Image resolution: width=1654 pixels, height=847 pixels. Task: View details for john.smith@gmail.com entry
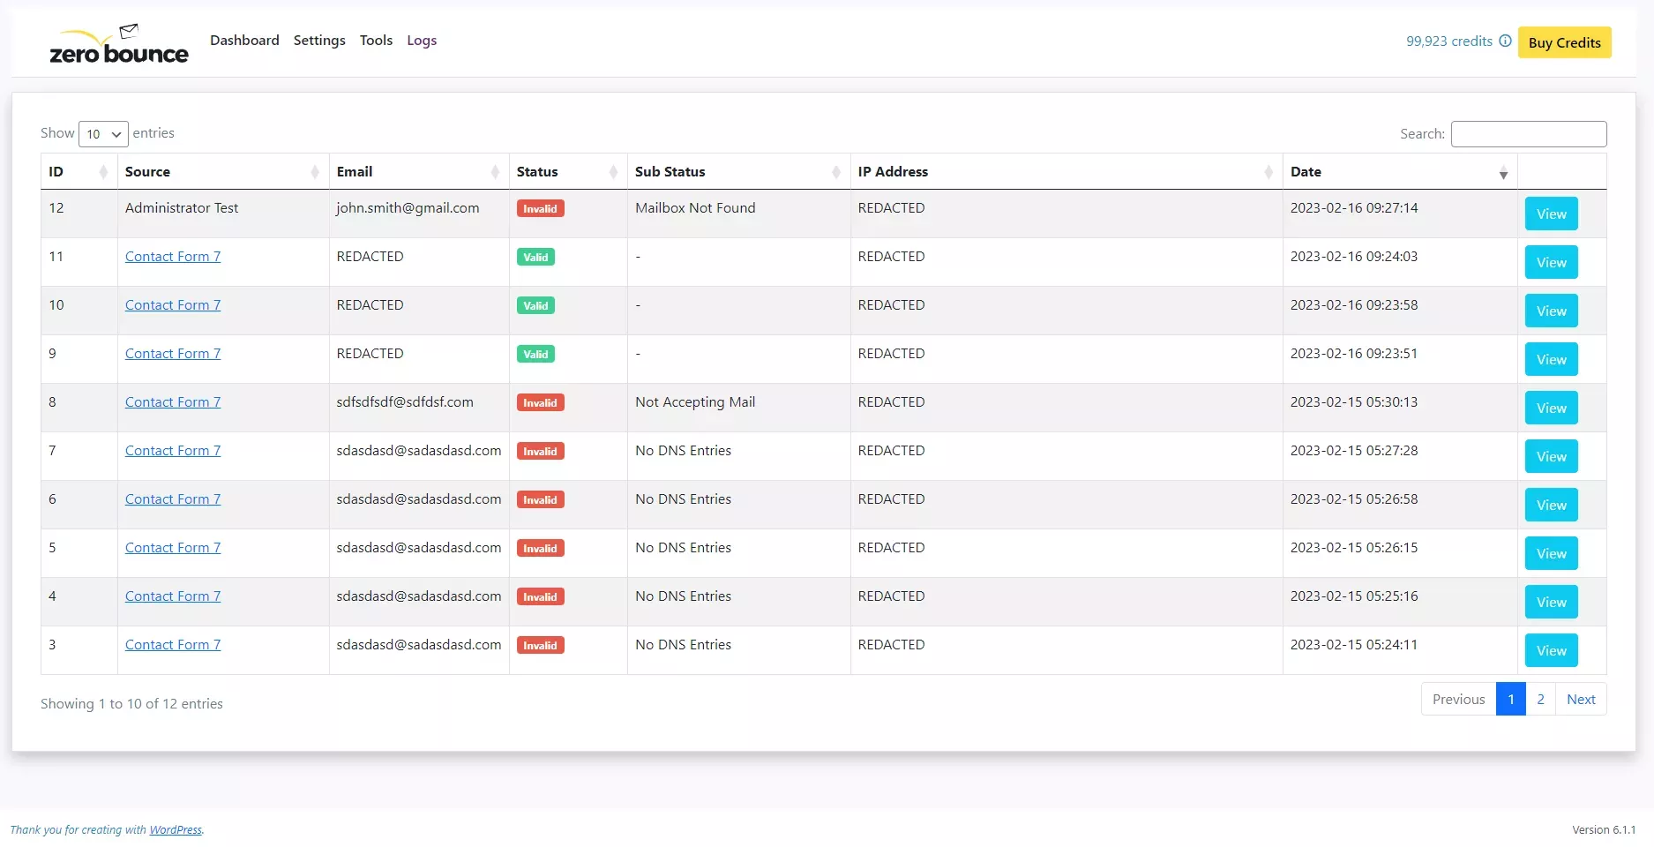[1551, 214]
